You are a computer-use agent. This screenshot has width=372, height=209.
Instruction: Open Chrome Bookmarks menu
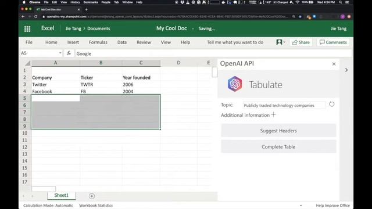click(x=91, y=2)
